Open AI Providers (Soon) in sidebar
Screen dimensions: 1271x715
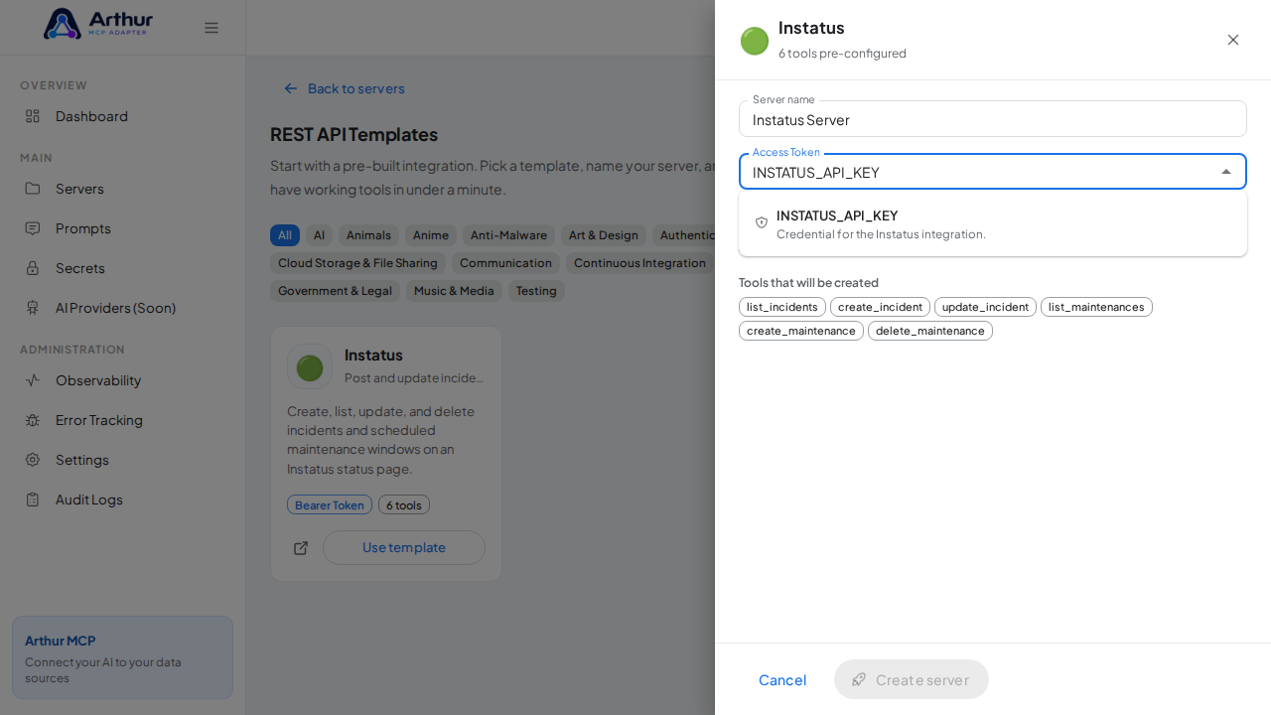123,308
